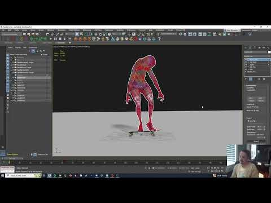271x203 pixels.
Task: Click the Align tool icon
Action: click(x=185, y=34)
